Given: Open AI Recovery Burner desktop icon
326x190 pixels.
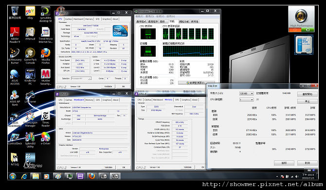Looking at the screenshot, I should pyautogui.click(x=15, y=56).
